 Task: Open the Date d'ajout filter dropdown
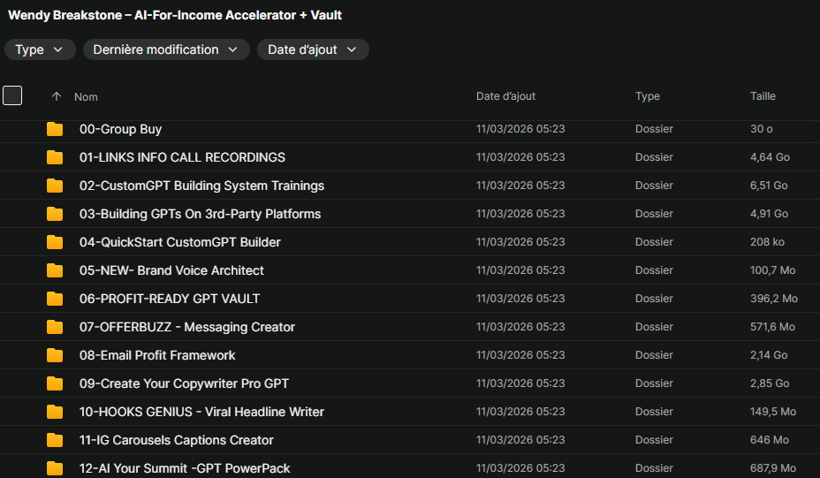[312, 49]
